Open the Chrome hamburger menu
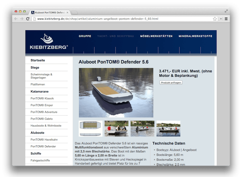Viewport: 242px width, 177px height. [226, 19]
